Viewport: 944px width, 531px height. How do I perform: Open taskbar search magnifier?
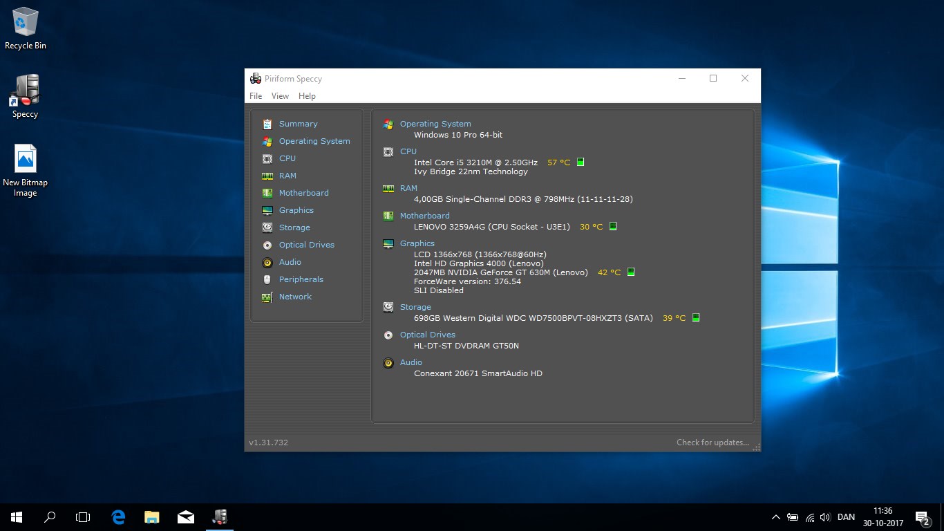point(50,516)
